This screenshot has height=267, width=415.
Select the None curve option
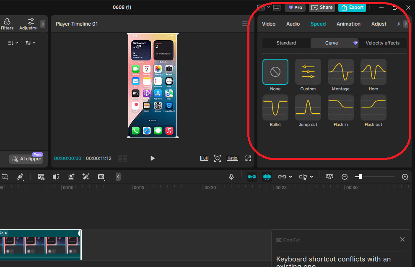[x=275, y=72]
